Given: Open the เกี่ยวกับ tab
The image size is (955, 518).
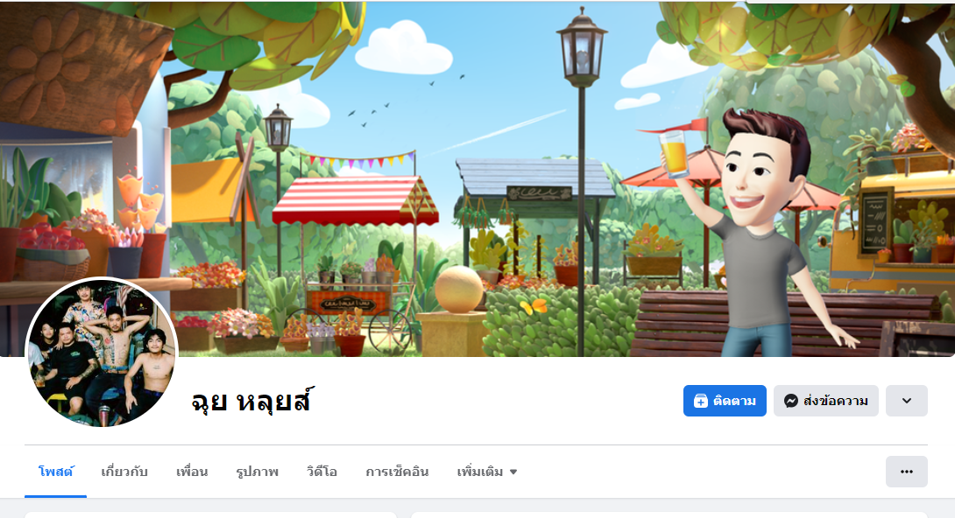Looking at the screenshot, I should (x=124, y=472).
